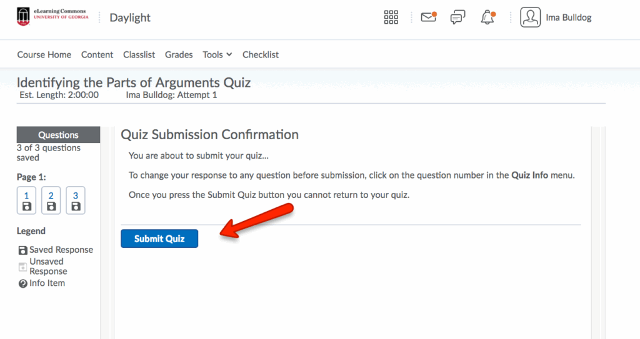Screen dimensions: 640x339
Task: Jump to question 2 link
Action: point(51,195)
